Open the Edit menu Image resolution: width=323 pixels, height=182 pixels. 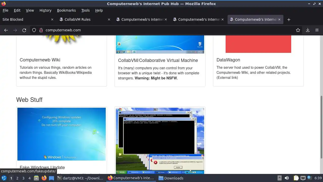click(x=17, y=10)
